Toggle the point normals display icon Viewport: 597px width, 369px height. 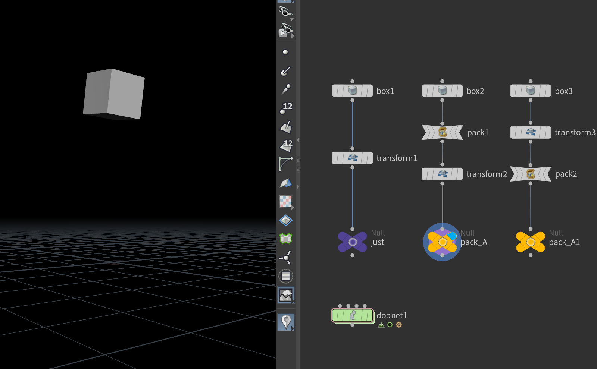285,71
